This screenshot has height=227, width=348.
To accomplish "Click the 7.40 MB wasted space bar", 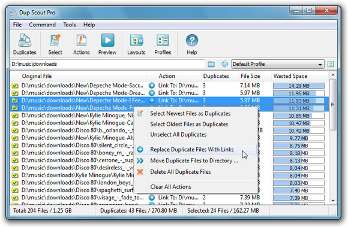I will [x=299, y=190].
